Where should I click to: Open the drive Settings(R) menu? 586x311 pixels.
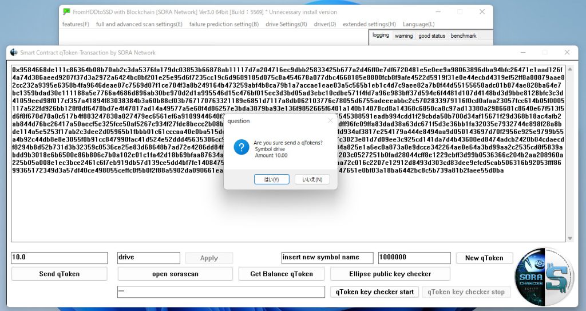[286, 24]
